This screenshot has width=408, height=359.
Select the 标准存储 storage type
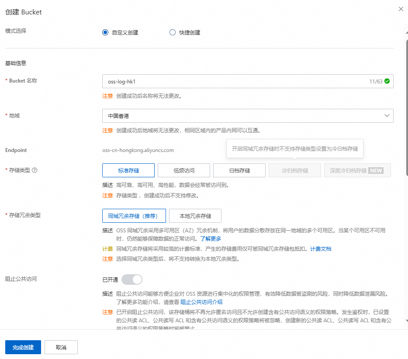click(128, 170)
